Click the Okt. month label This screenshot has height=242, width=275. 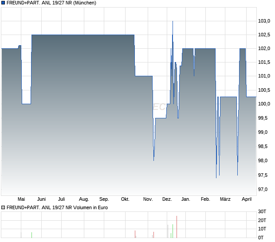125,199
